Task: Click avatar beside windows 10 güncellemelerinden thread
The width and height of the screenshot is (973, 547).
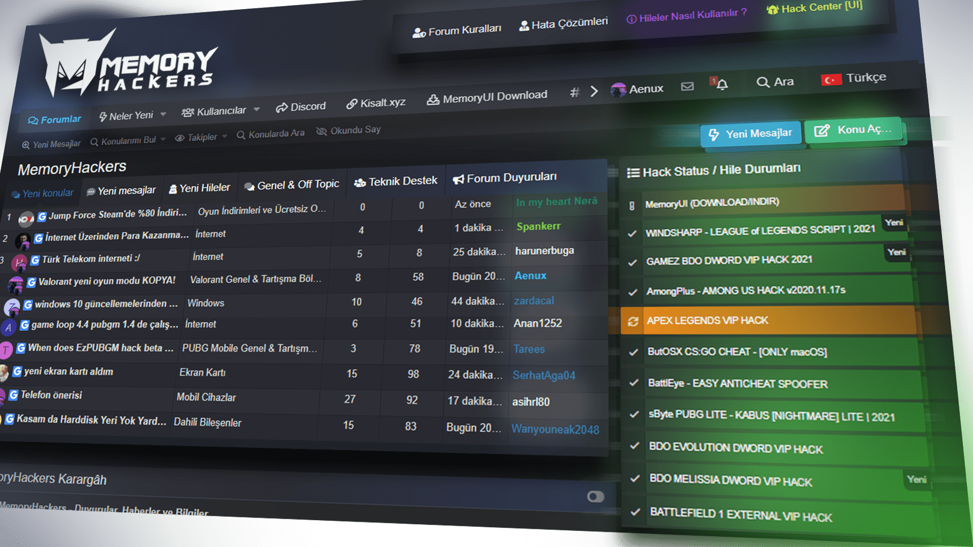Action: pyautogui.click(x=12, y=307)
